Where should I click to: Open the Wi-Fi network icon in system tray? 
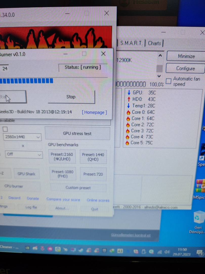(159, 252)
